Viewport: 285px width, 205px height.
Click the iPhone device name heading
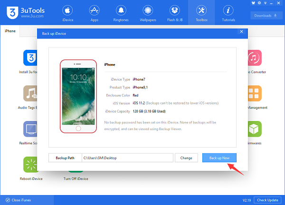pos(110,65)
